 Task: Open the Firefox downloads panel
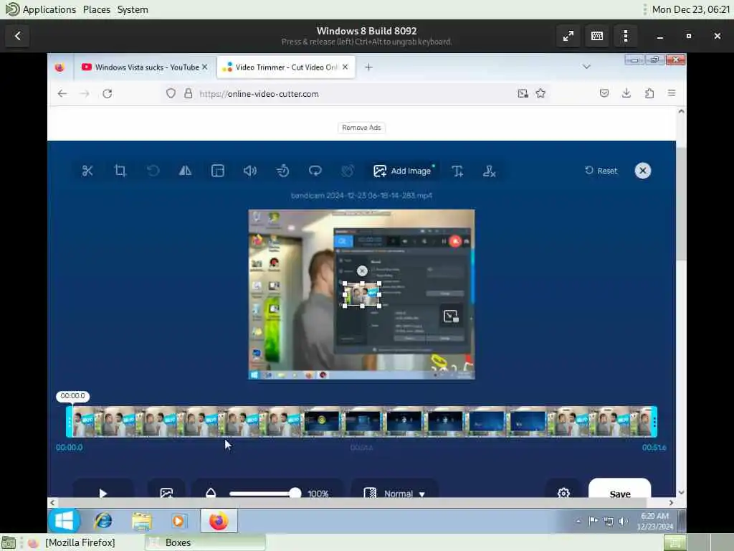point(626,93)
